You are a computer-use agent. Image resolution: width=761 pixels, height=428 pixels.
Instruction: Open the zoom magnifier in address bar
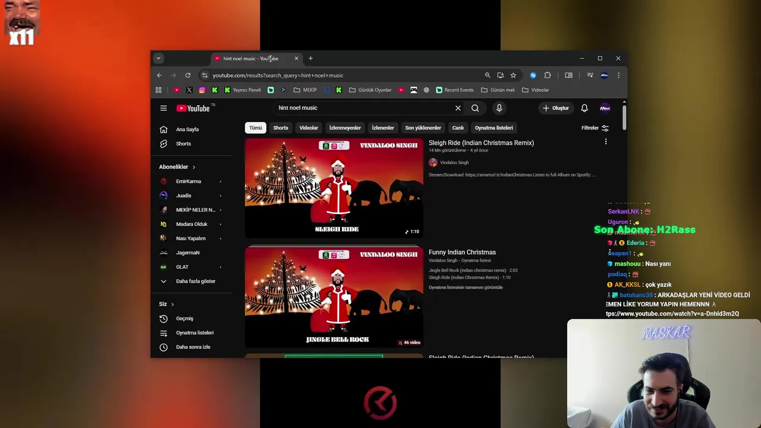coord(488,75)
